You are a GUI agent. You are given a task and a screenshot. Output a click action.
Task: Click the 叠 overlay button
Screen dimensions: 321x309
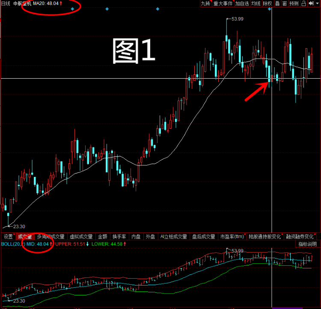277,3
